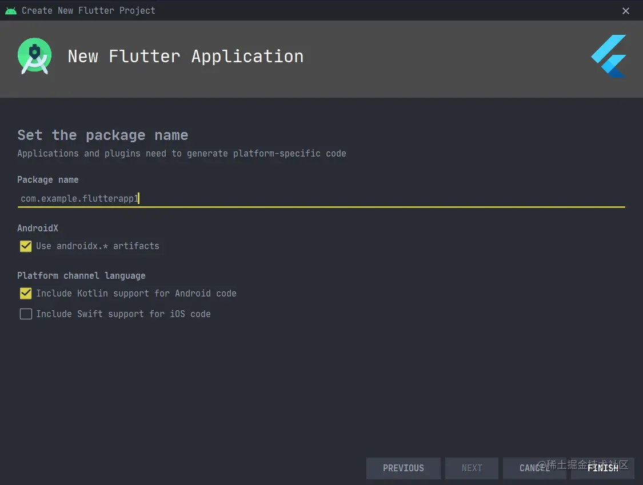Screen dimensions: 643x485
Task: Click FINISH to create the project
Action: 602,468
